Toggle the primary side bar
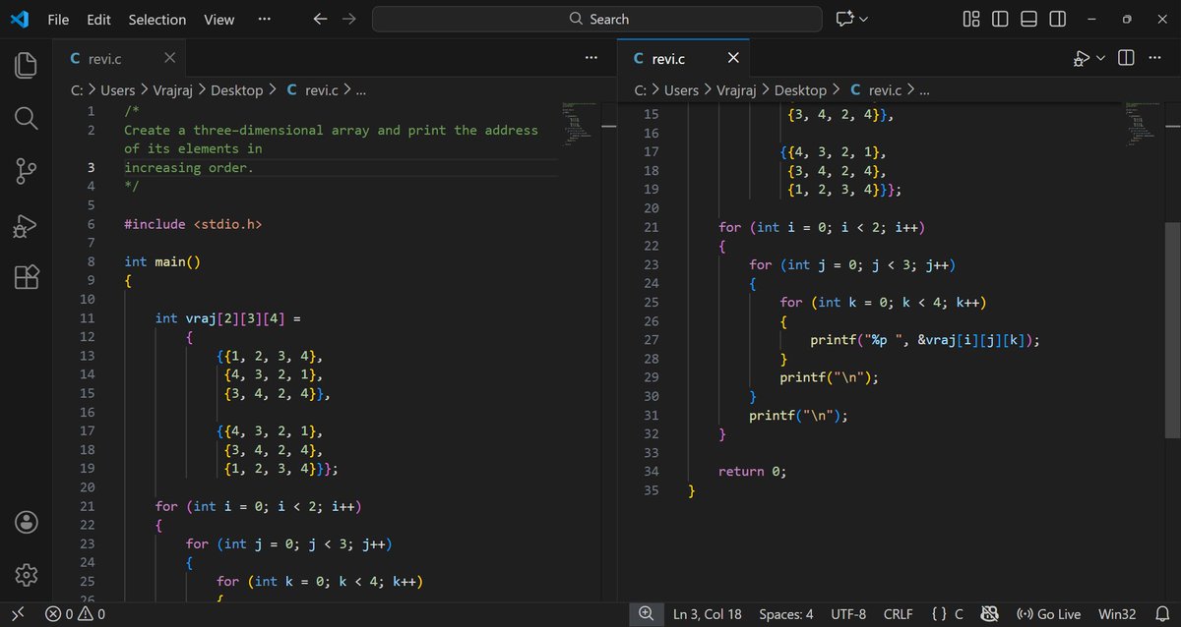The width and height of the screenshot is (1181, 627). (1000, 19)
